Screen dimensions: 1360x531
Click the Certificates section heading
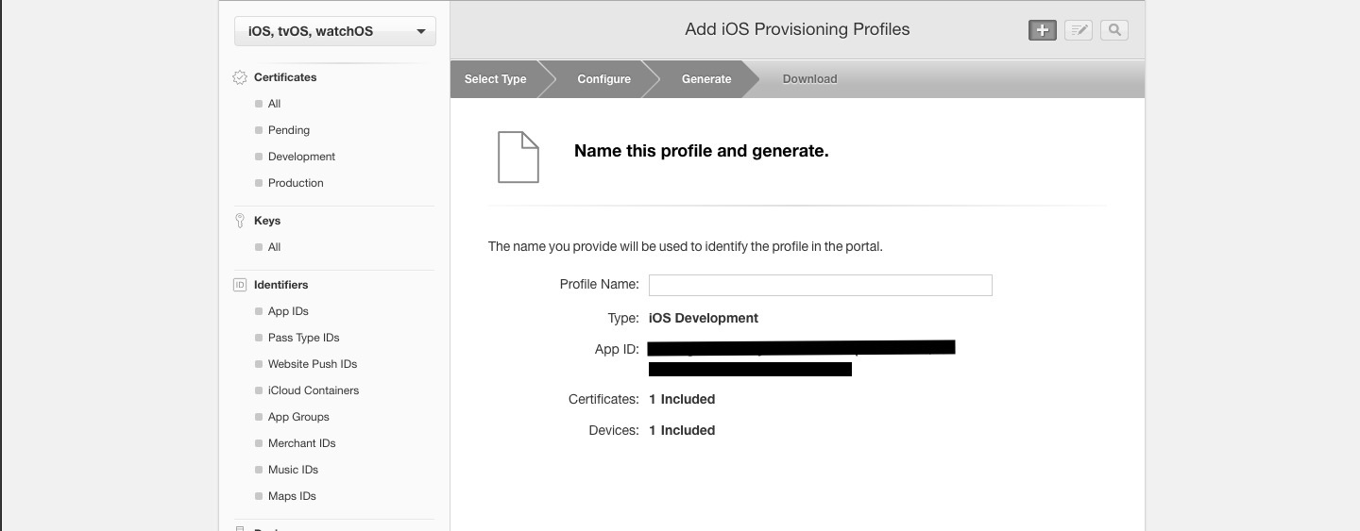point(285,77)
